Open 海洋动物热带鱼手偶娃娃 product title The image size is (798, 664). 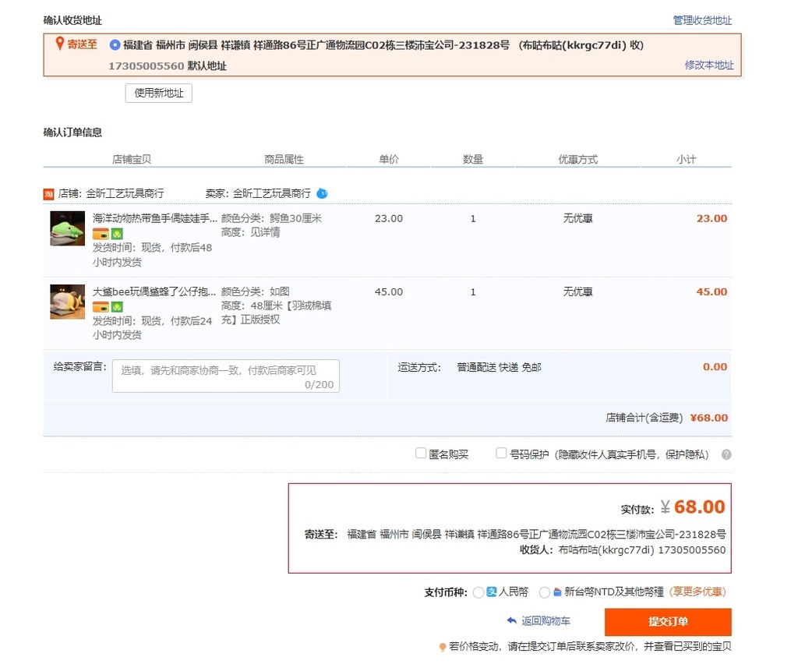(155, 218)
